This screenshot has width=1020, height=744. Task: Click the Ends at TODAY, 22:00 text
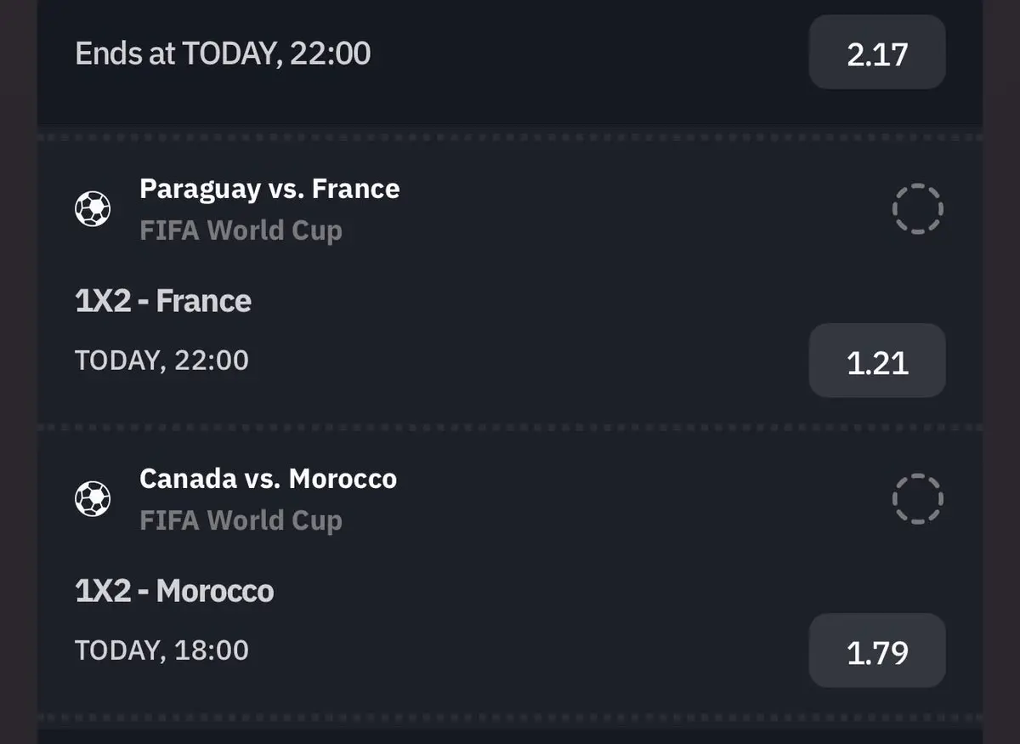(223, 54)
